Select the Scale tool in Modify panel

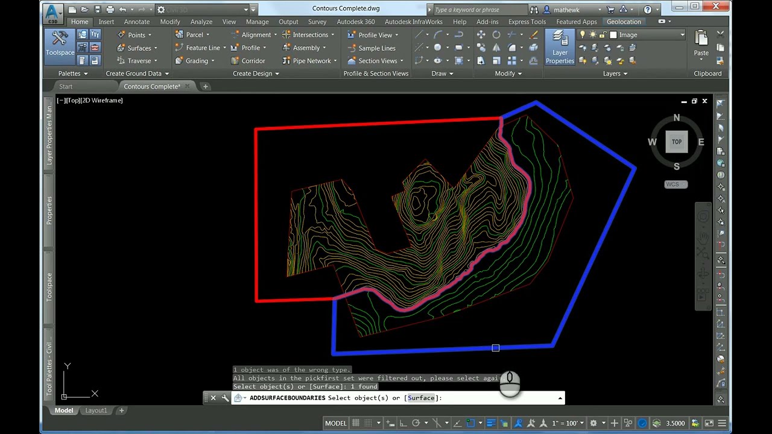point(496,61)
